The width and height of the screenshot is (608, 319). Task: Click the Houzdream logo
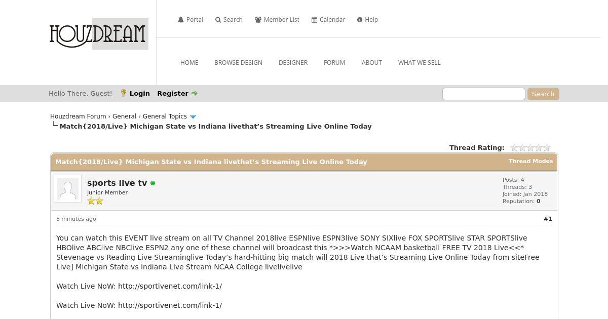(x=99, y=34)
